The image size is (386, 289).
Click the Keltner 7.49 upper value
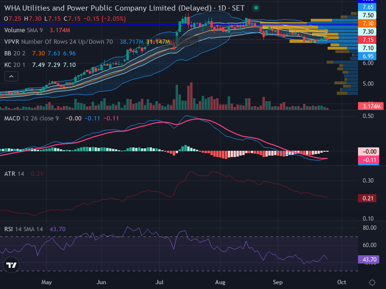(x=39, y=65)
